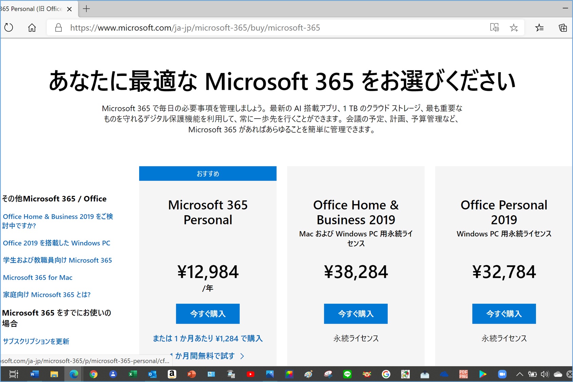Screen dimensions: 573x382
Task: Open Office 2019 を搭載した Windows PC link
Action: 57,243
